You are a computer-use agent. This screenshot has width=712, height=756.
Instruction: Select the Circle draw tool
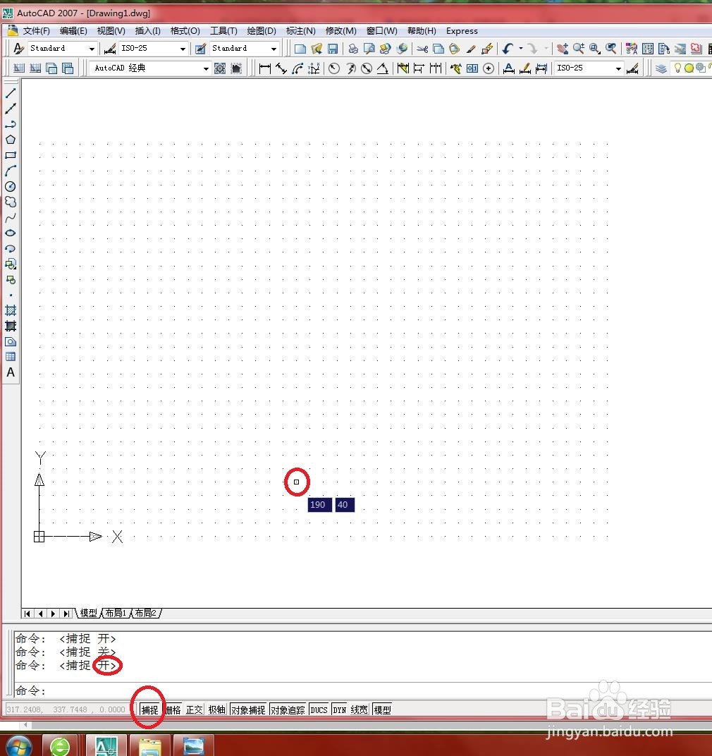click(11, 187)
